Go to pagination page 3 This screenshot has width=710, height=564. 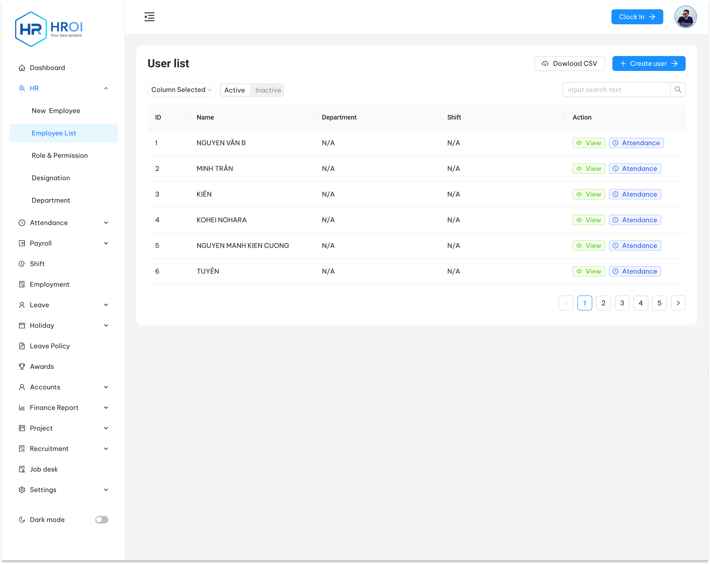[622, 303]
